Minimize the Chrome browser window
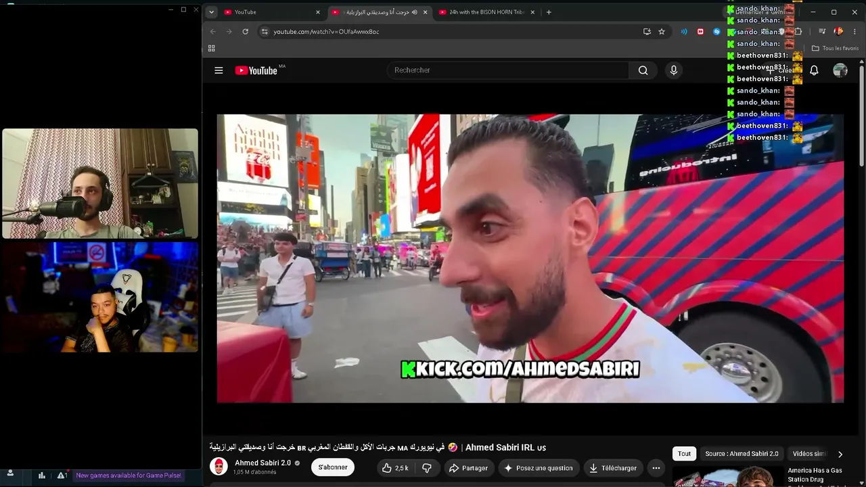Viewport: 866px width, 487px height. (x=813, y=11)
